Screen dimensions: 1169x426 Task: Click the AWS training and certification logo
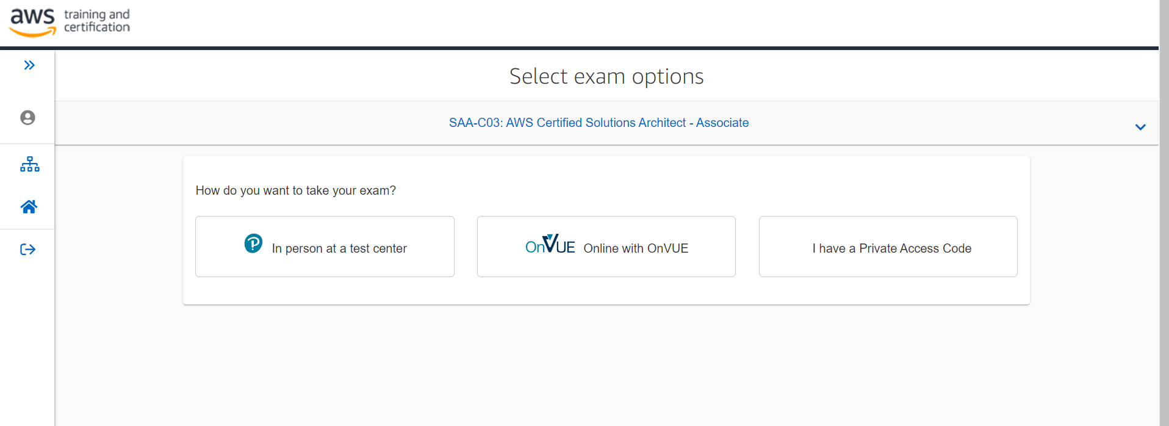pyautogui.click(x=69, y=22)
